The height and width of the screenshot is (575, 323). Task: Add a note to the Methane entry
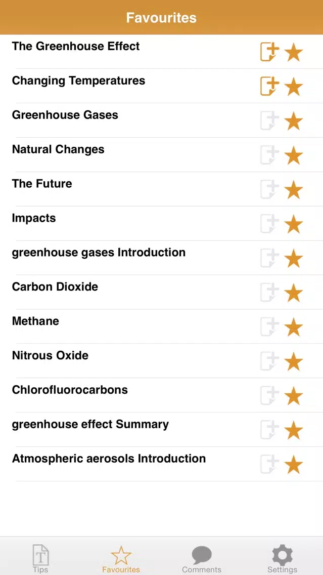tap(269, 327)
